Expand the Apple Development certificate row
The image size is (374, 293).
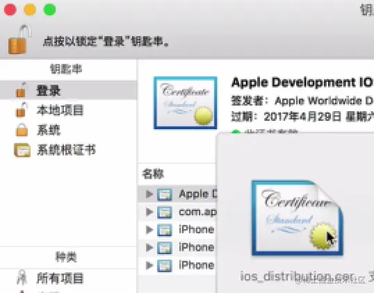pos(149,194)
